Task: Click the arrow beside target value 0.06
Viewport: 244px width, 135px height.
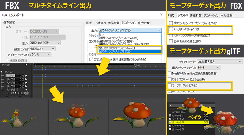Action: pyautogui.click(x=26, y=79)
